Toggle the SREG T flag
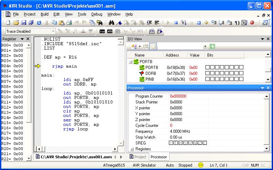The height and width of the screenshot is (170, 273). (x=176, y=143)
